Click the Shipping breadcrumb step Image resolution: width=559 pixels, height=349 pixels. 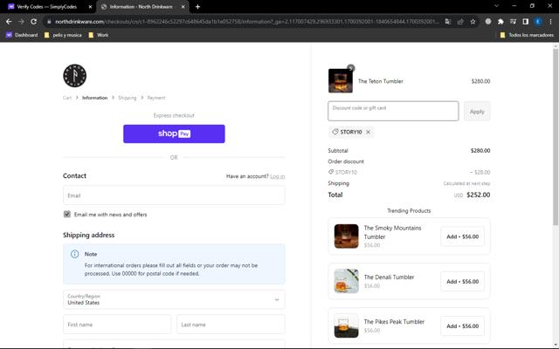click(x=128, y=98)
